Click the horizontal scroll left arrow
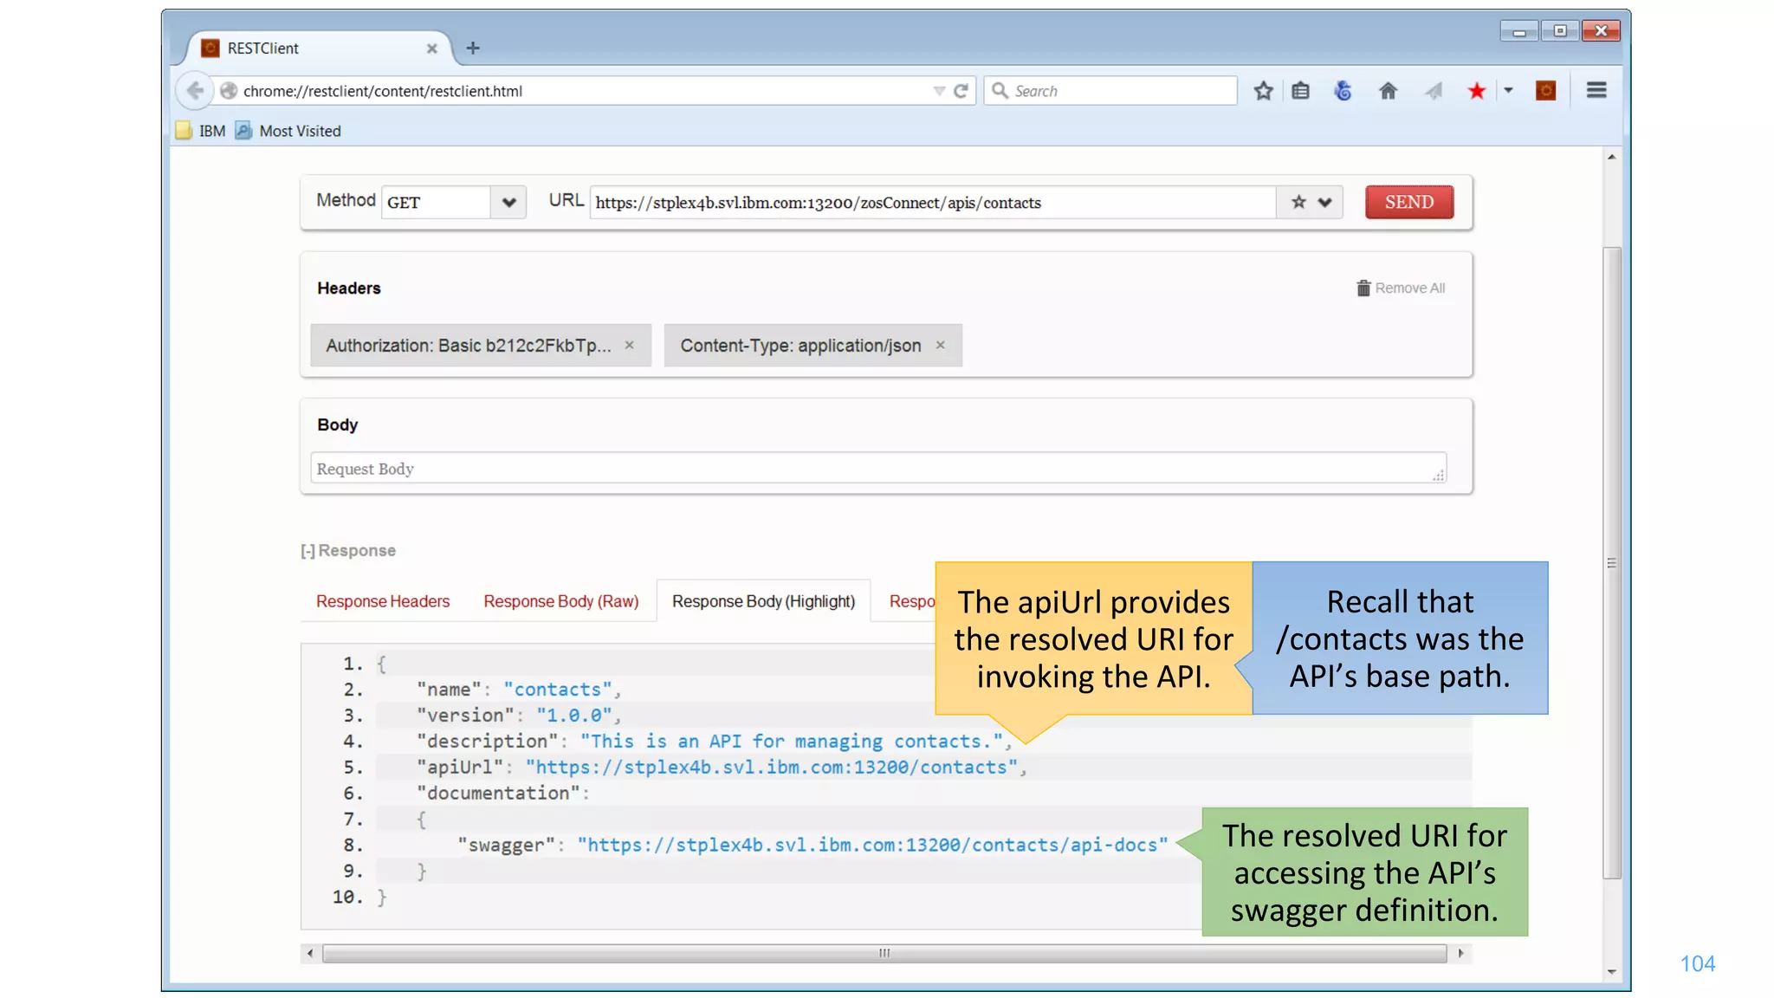The height and width of the screenshot is (998, 1774). click(x=310, y=953)
